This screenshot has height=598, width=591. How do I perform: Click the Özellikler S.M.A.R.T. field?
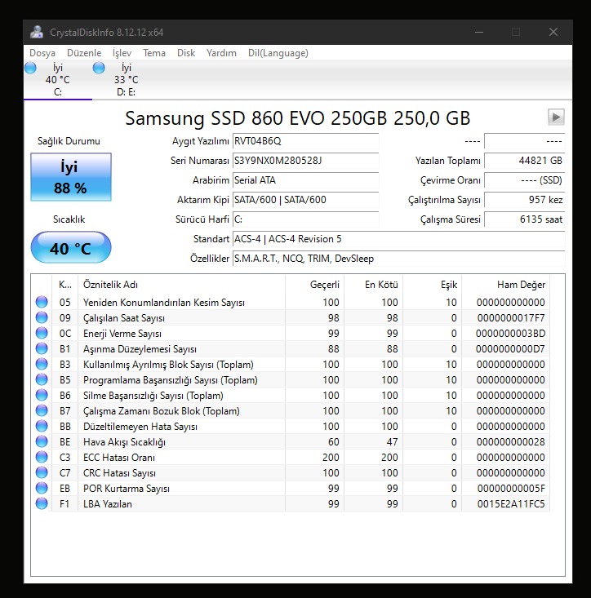pos(398,259)
